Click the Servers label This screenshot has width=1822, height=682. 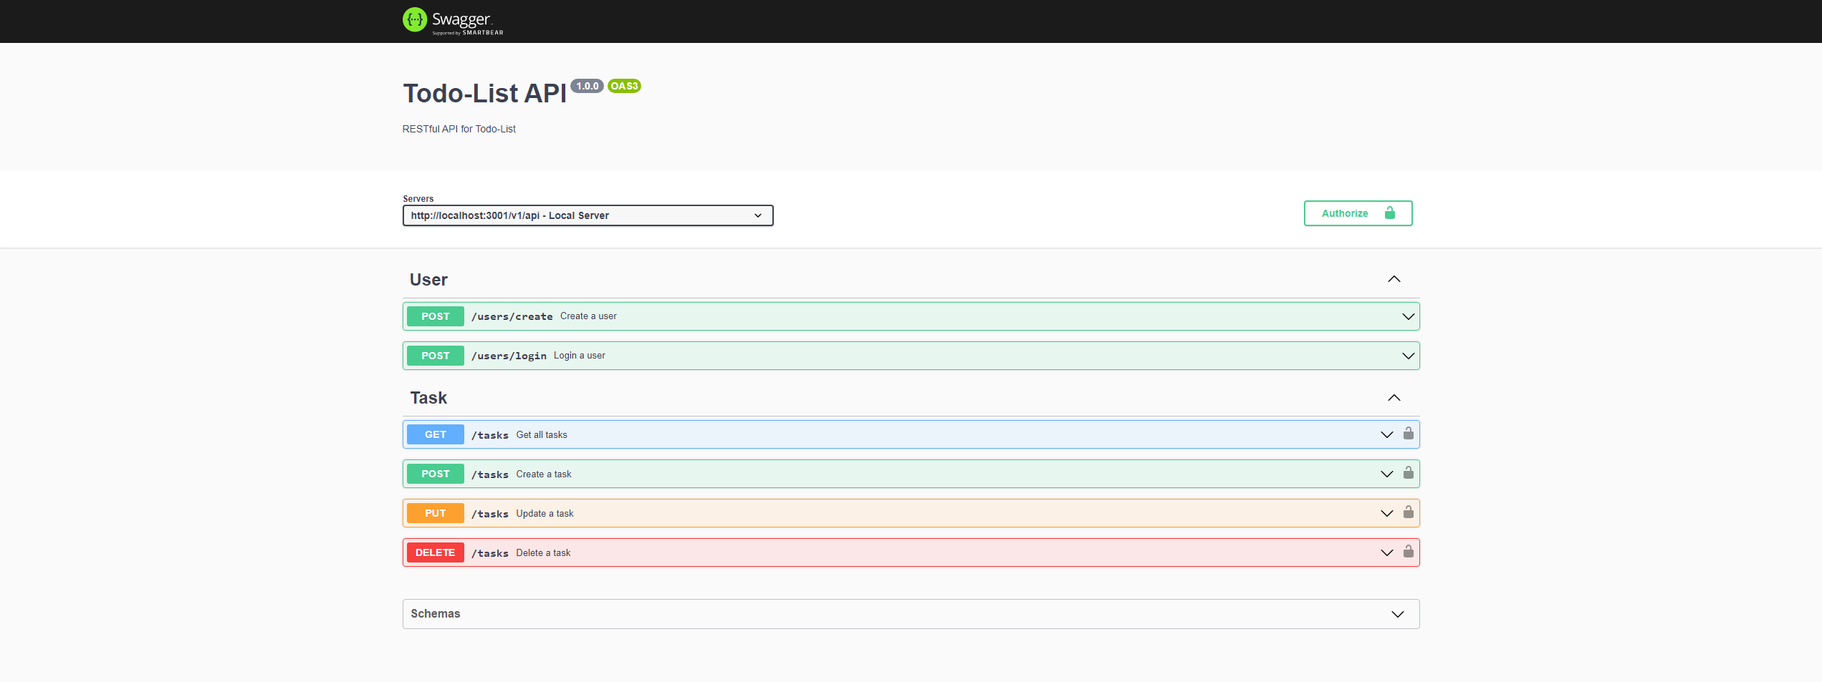418,198
